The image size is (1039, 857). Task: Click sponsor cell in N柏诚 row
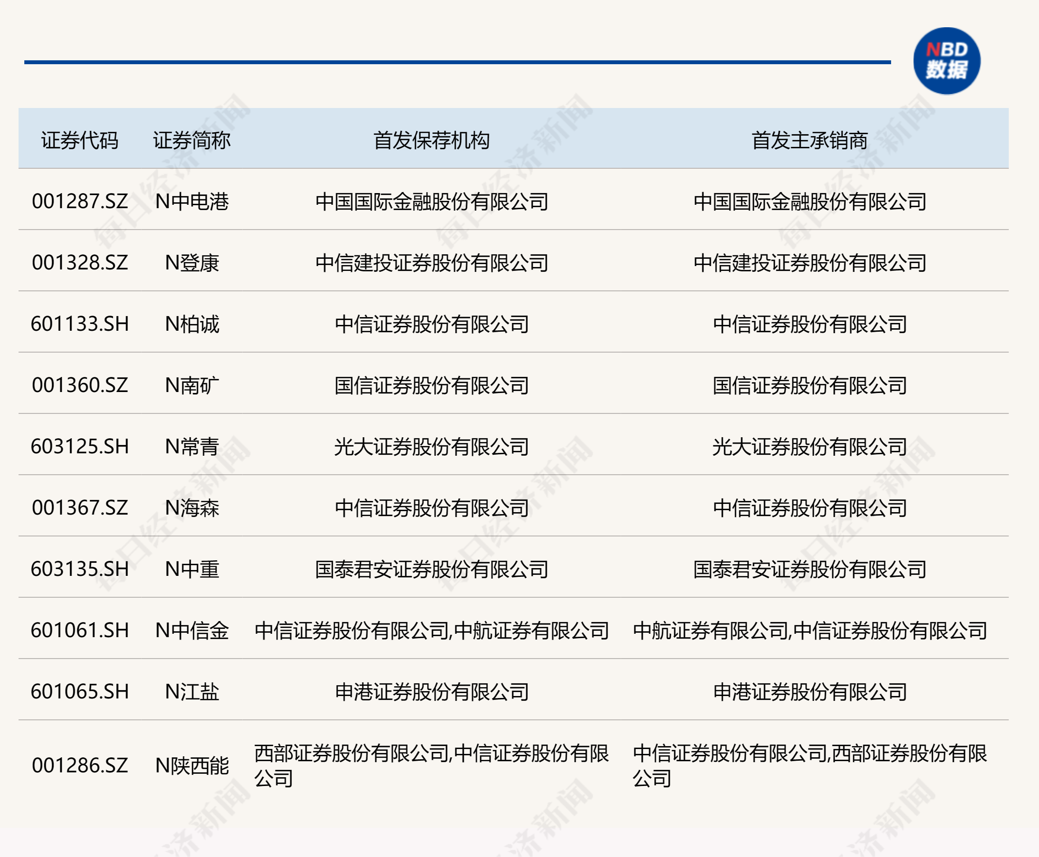click(432, 324)
